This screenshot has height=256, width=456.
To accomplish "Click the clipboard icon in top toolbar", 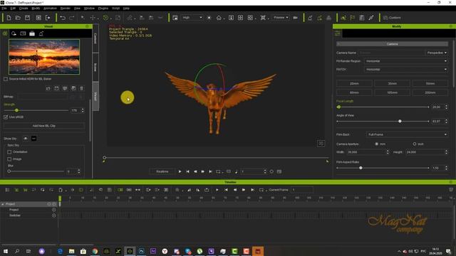I will pos(362,18).
